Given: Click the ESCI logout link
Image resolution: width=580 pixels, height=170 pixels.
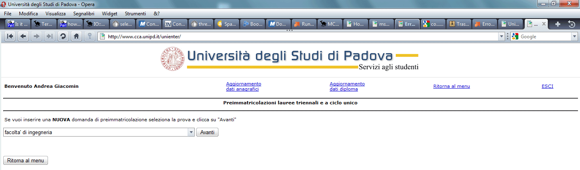Looking at the screenshot, I should (x=547, y=86).
